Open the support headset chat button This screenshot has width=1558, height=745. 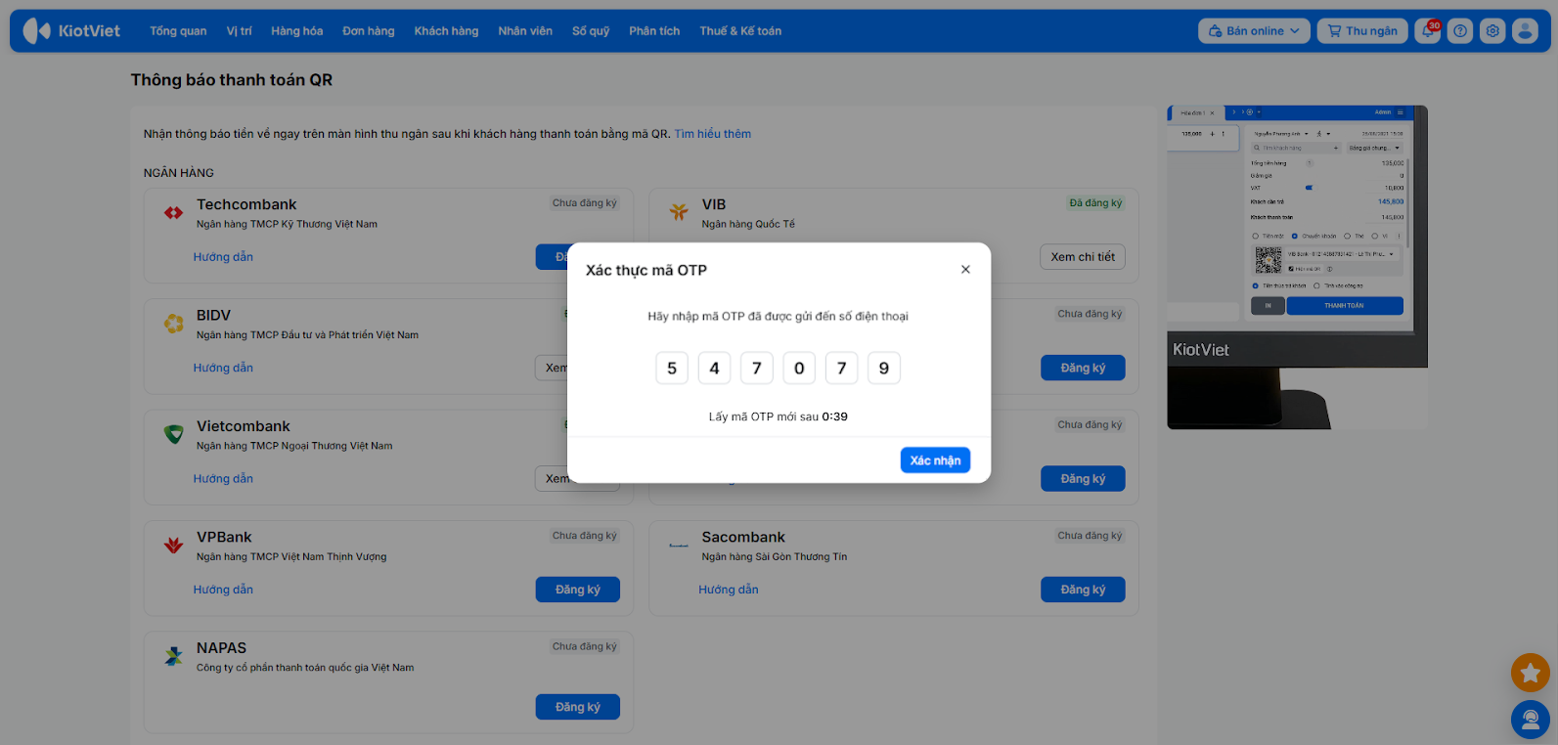(1530, 720)
